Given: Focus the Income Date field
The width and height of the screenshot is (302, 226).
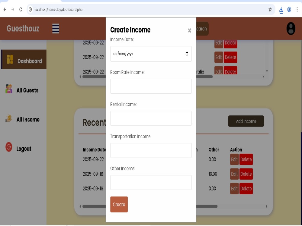Looking at the screenshot, I should point(151,54).
